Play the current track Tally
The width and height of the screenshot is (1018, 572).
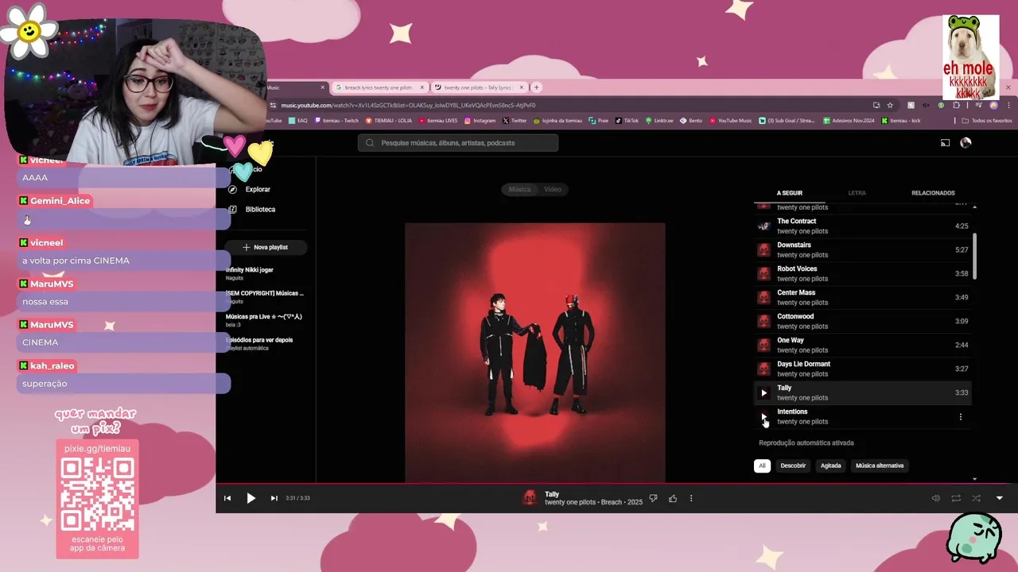[251, 498]
